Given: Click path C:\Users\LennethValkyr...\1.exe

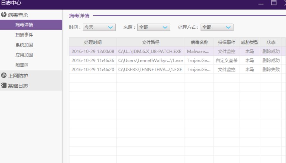Looking at the screenshot, I should pyautogui.click(x=150, y=61).
